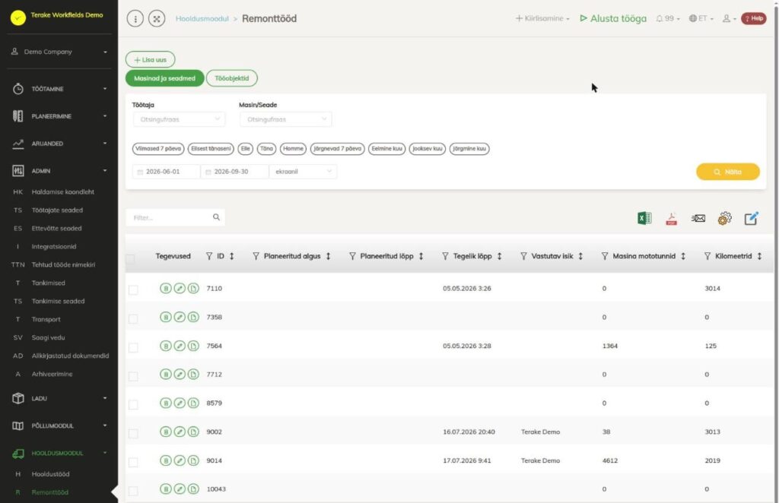Click the Alusta tööga link
This screenshot has height=503, width=779.
coord(613,18)
